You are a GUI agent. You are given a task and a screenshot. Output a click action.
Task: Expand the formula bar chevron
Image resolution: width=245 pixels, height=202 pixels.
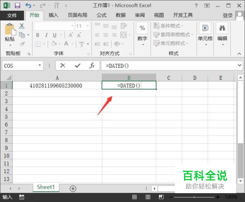click(x=239, y=65)
